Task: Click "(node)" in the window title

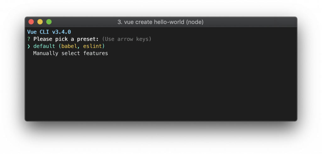Action: click(195, 22)
